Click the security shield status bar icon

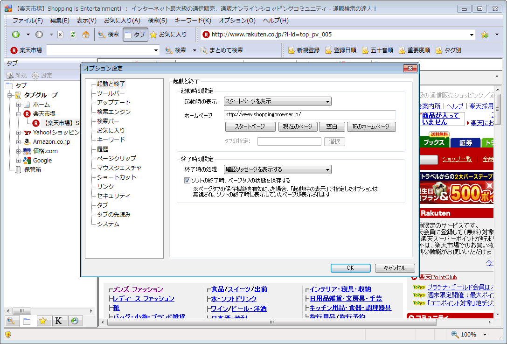tap(8, 335)
